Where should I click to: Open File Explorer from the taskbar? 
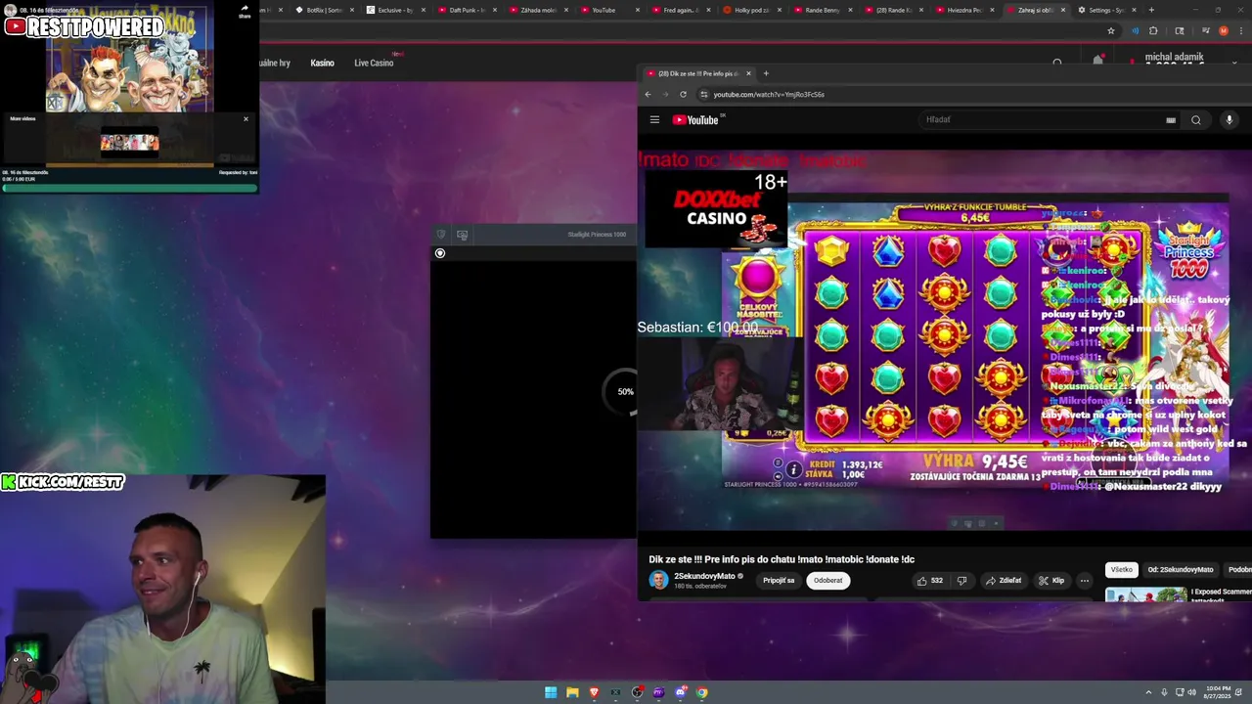(x=572, y=692)
